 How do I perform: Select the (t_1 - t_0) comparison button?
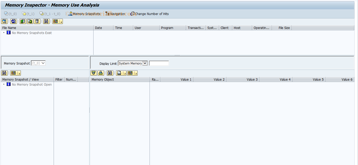50,14
